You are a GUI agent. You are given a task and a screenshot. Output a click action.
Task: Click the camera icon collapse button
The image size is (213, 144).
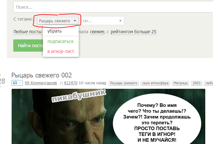17,83
